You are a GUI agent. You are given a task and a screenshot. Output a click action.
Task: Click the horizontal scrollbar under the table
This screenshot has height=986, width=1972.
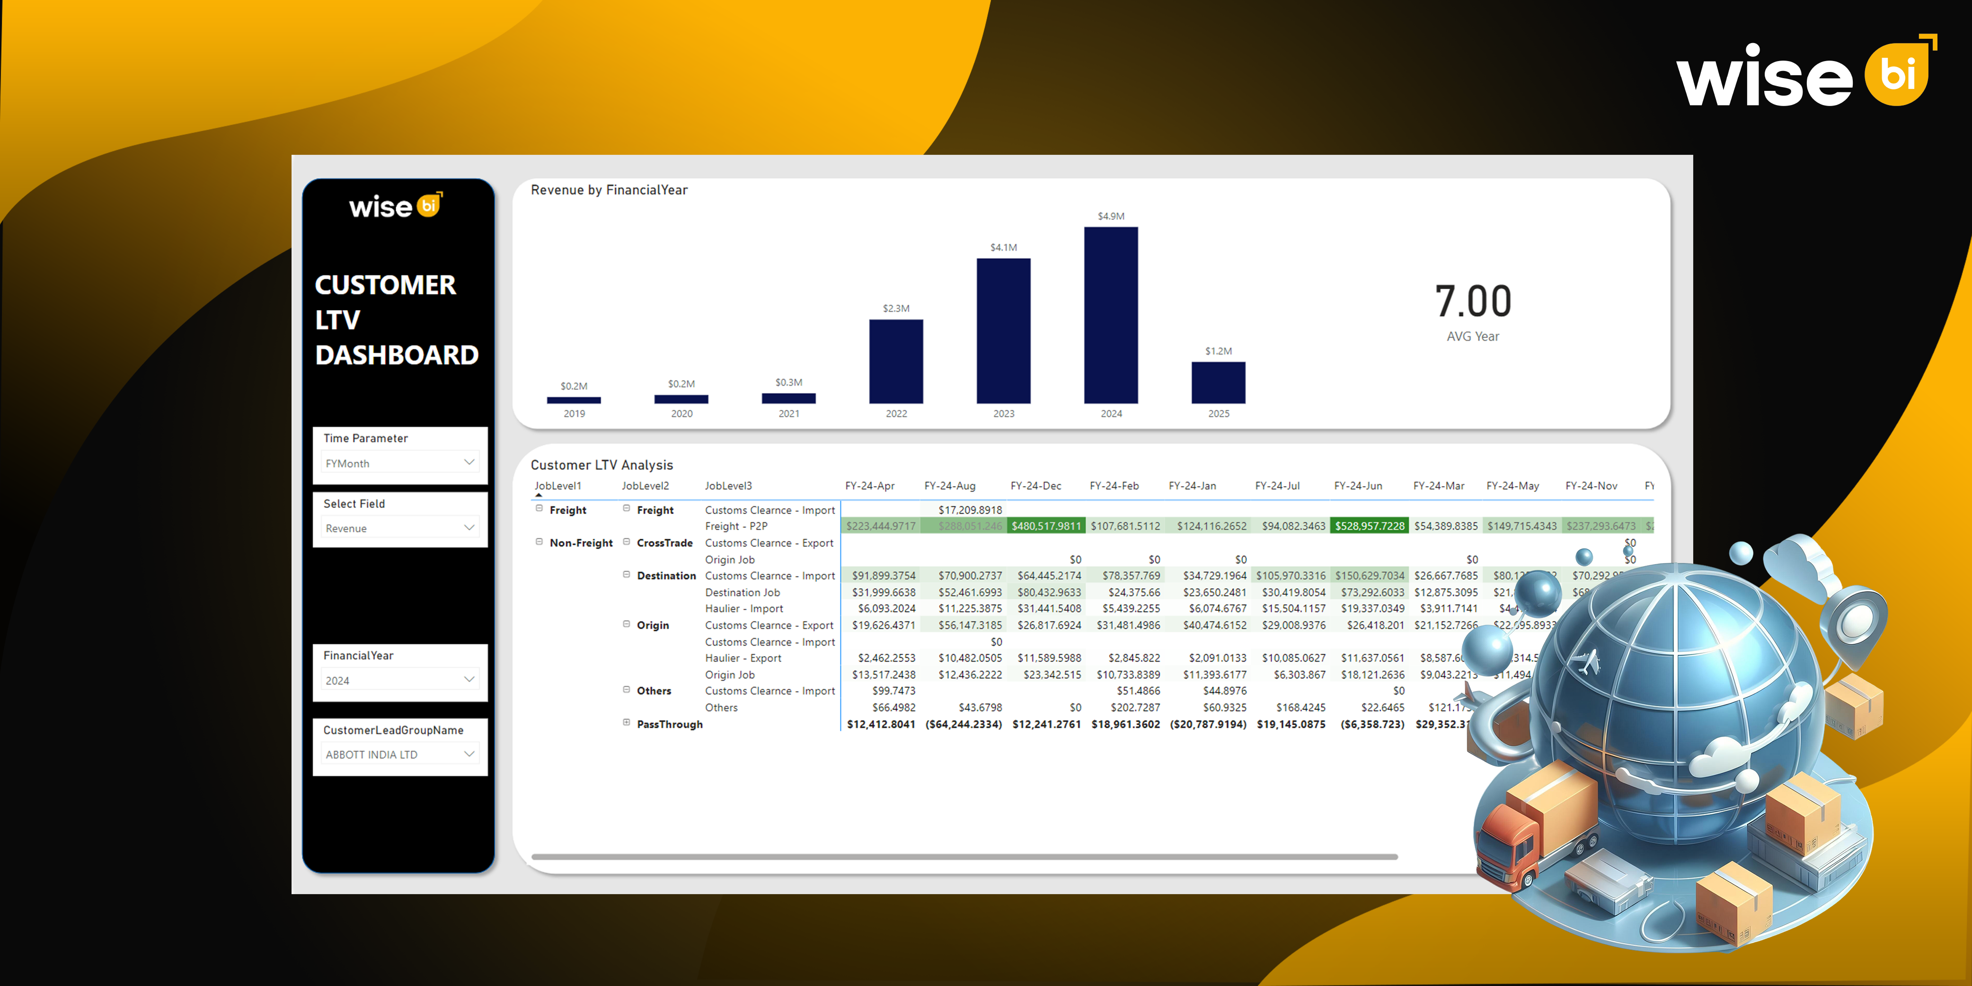964,857
